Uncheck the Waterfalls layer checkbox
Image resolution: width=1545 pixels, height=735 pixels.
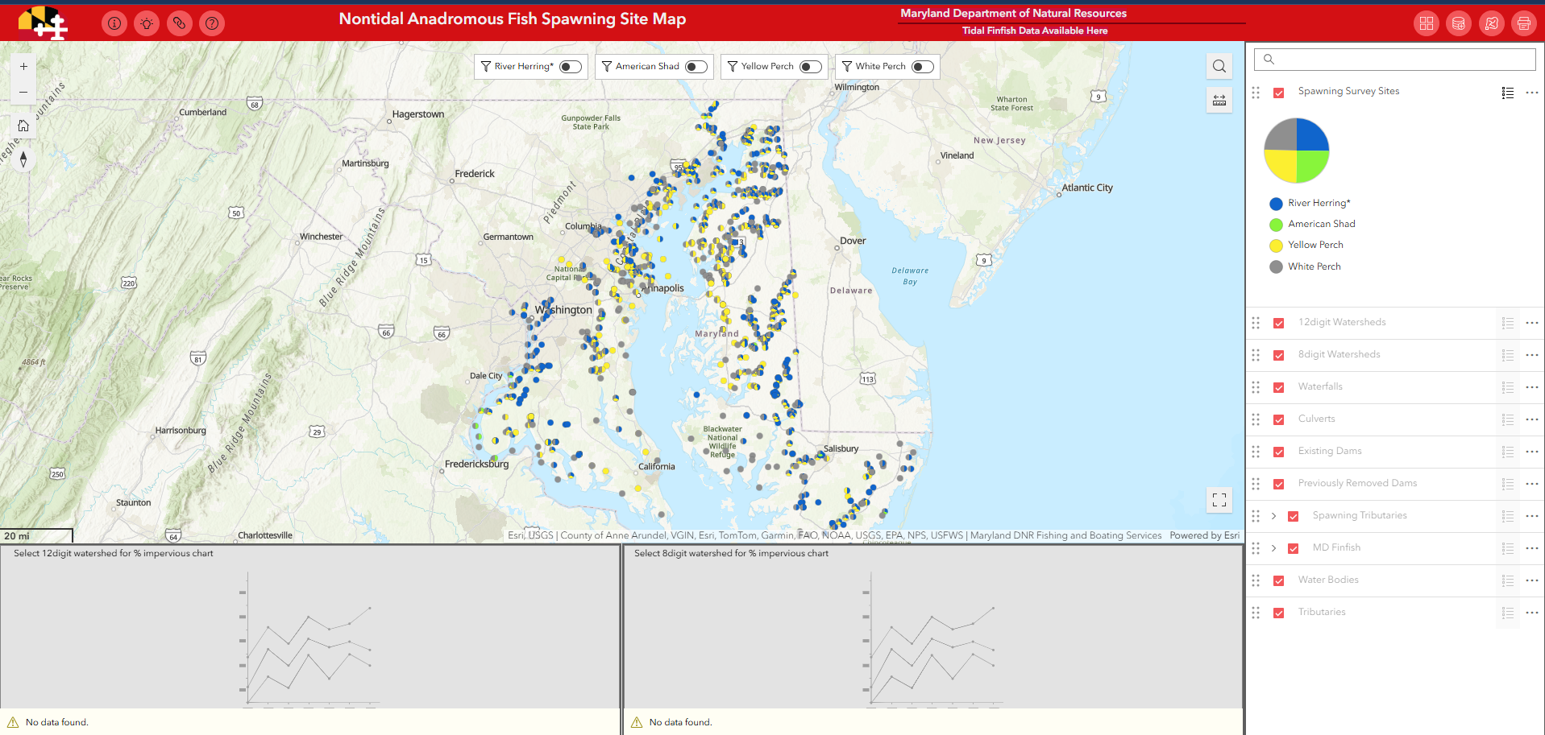click(x=1279, y=387)
